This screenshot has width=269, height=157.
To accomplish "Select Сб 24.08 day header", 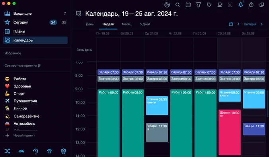I will (x=224, y=33).
